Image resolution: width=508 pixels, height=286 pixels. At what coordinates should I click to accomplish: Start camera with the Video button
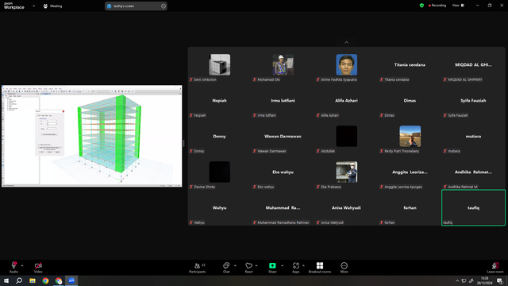(x=38, y=268)
